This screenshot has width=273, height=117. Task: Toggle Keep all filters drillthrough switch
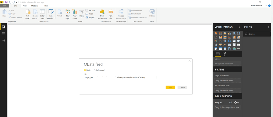[236, 103]
